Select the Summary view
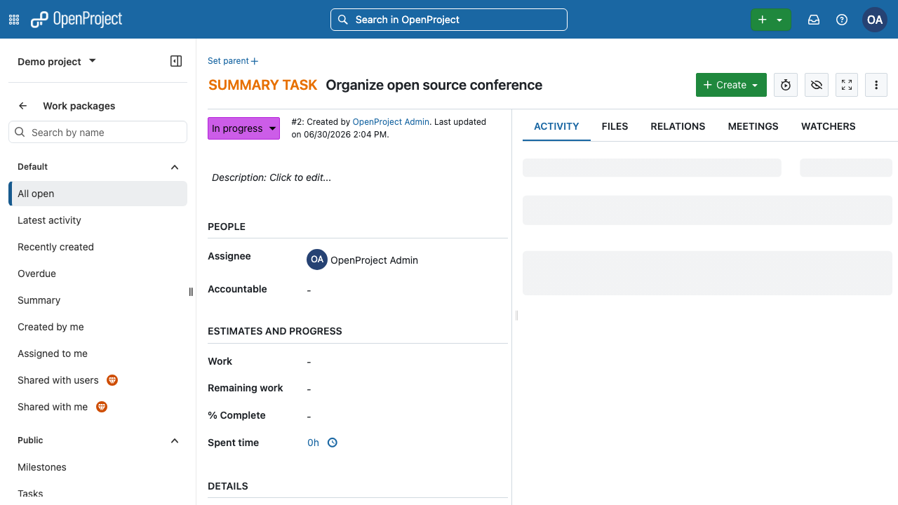Screen dimensions: 898x505 click(x=98, y=300)
